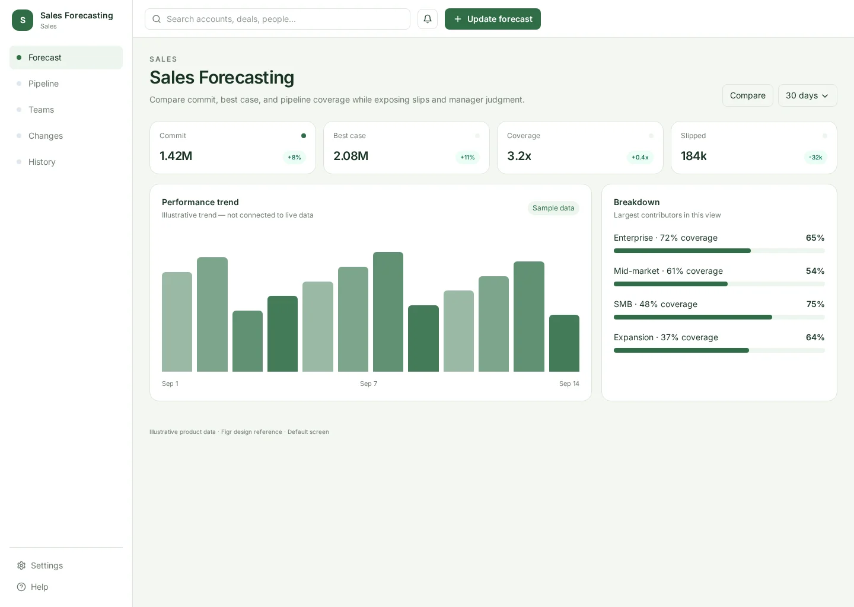Click the last bar above Sep 14
This screenshot has width=854, height=607.
click(x=564, y=343)
